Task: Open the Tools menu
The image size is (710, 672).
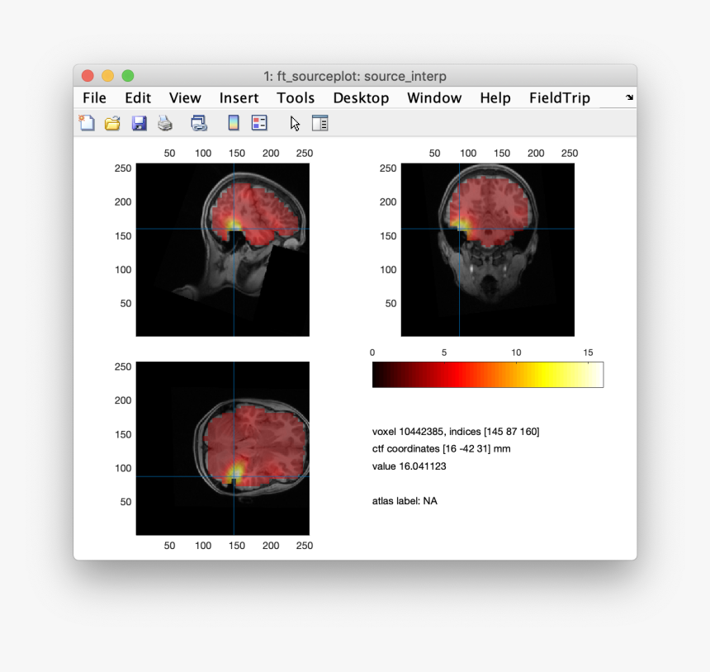Action: (x=296, y=97)
